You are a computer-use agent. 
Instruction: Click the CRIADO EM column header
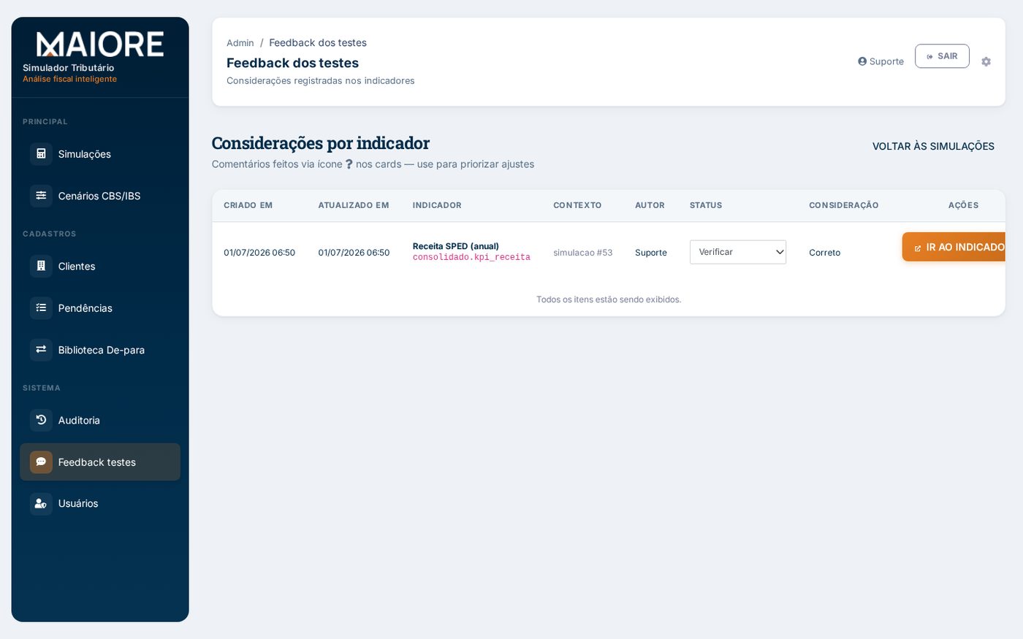click(x=248, y=205)
